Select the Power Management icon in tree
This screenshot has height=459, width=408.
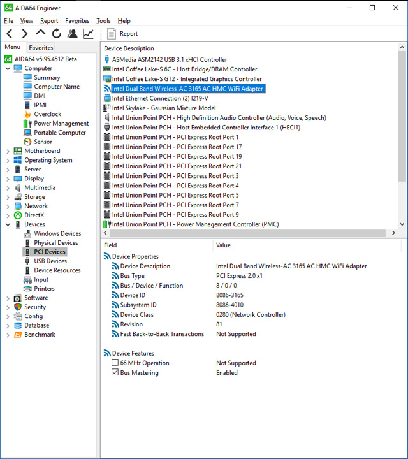click(27, 124)
